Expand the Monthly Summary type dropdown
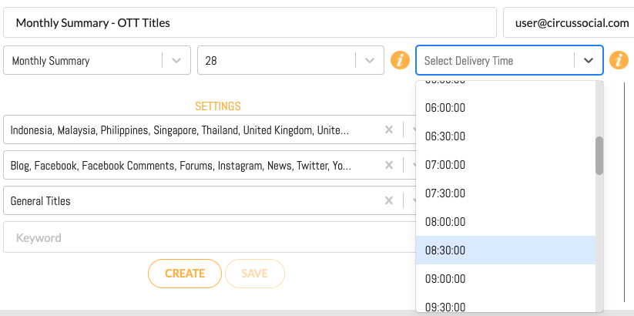This screenshot has height=316, width=634. coord(176,60)
